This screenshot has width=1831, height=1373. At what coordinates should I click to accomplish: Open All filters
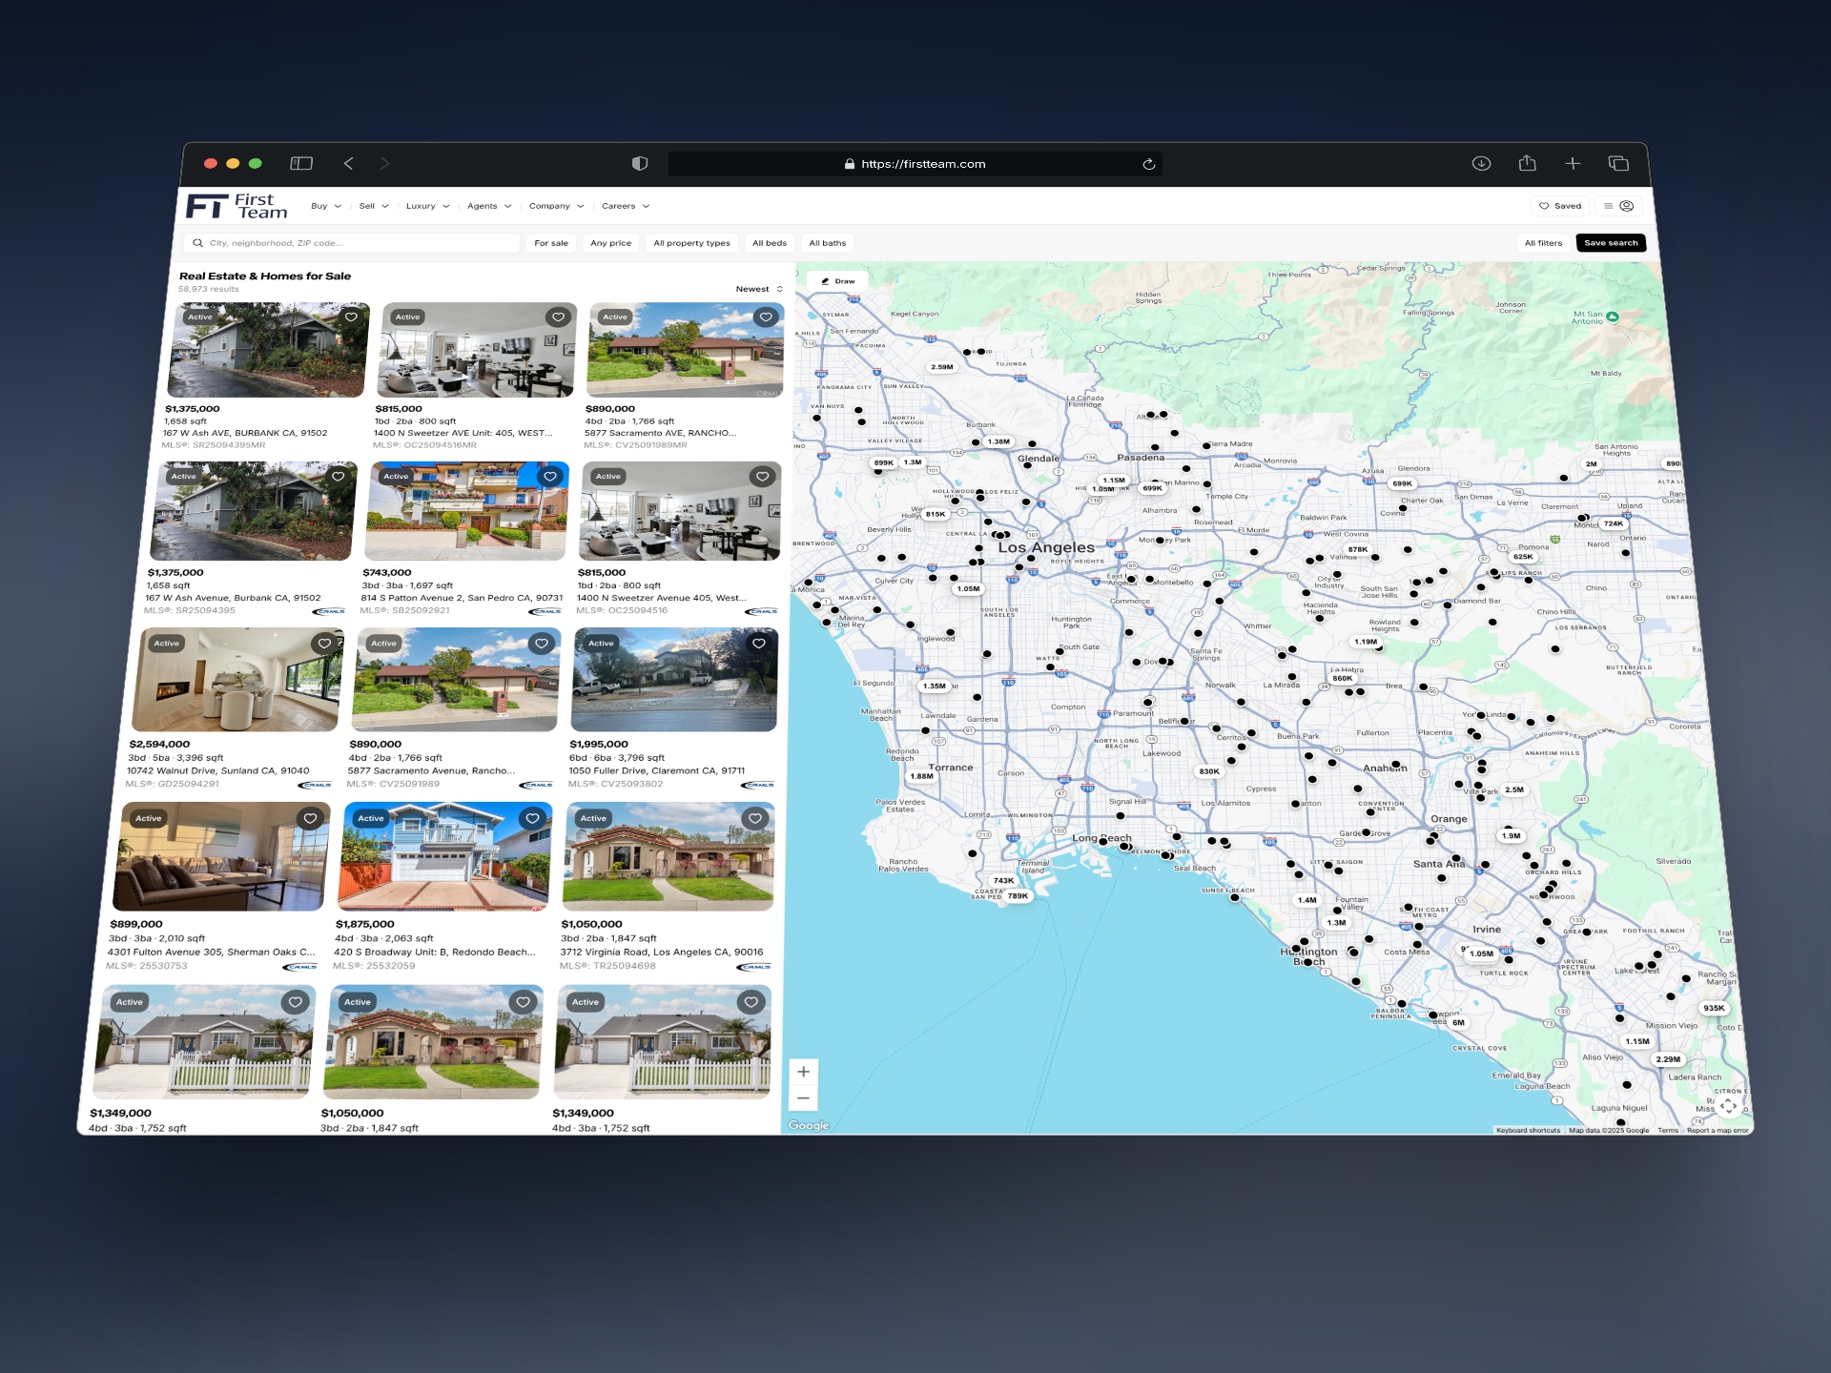1543,243
